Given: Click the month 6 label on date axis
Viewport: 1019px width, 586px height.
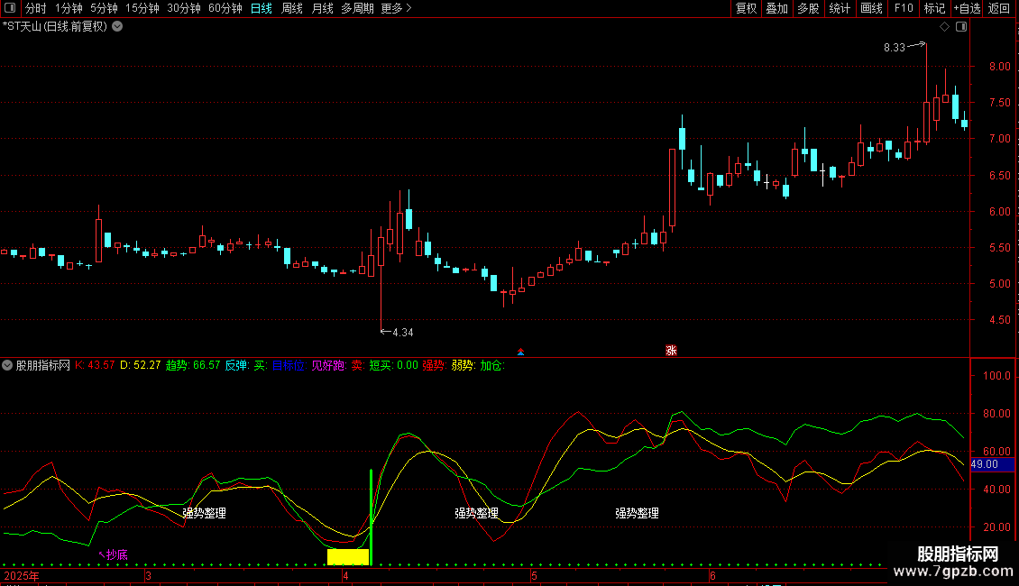Looking at the screenshot, I should tap(713, 575).
